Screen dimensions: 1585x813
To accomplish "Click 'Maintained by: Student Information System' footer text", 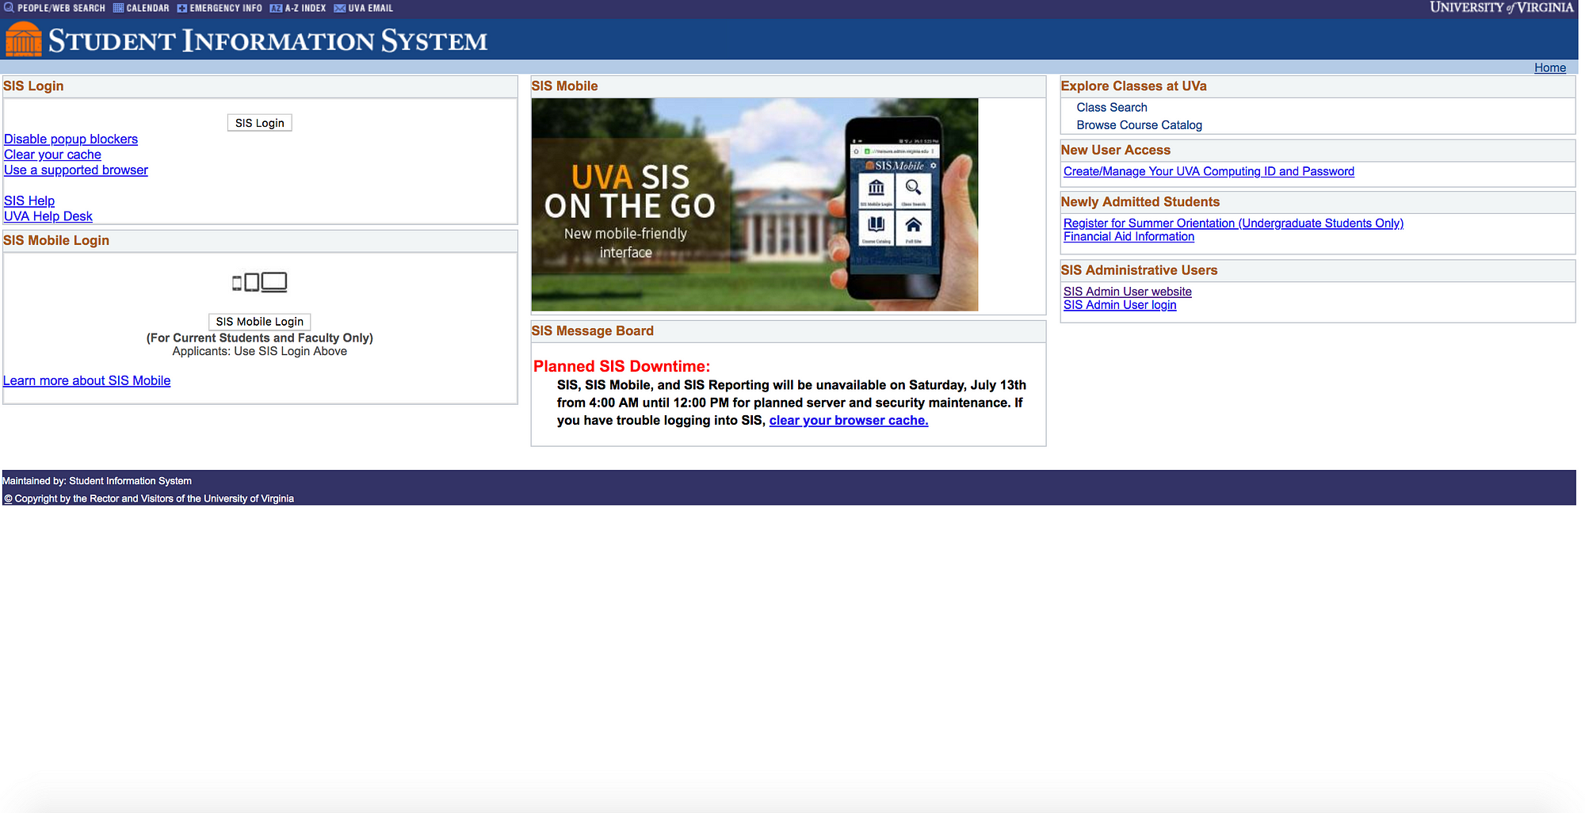I will click(97, 481).
